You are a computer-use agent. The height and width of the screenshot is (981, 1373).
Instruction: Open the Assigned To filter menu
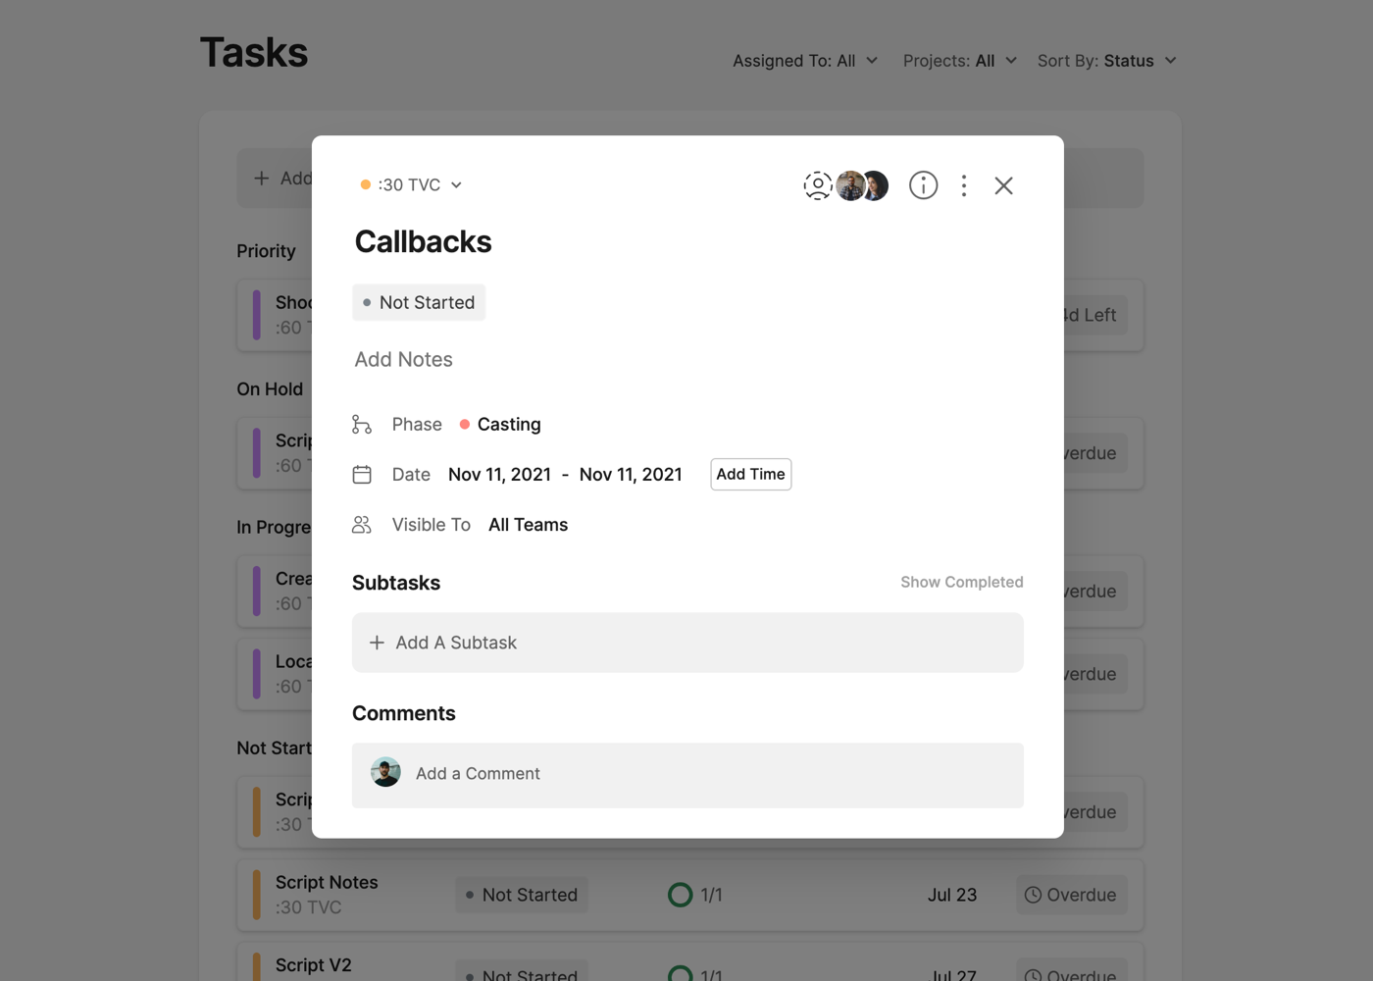click(x=804, y=61)
